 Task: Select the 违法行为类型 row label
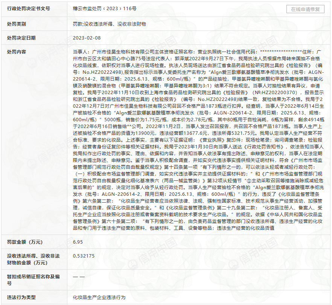click(21, 297)
